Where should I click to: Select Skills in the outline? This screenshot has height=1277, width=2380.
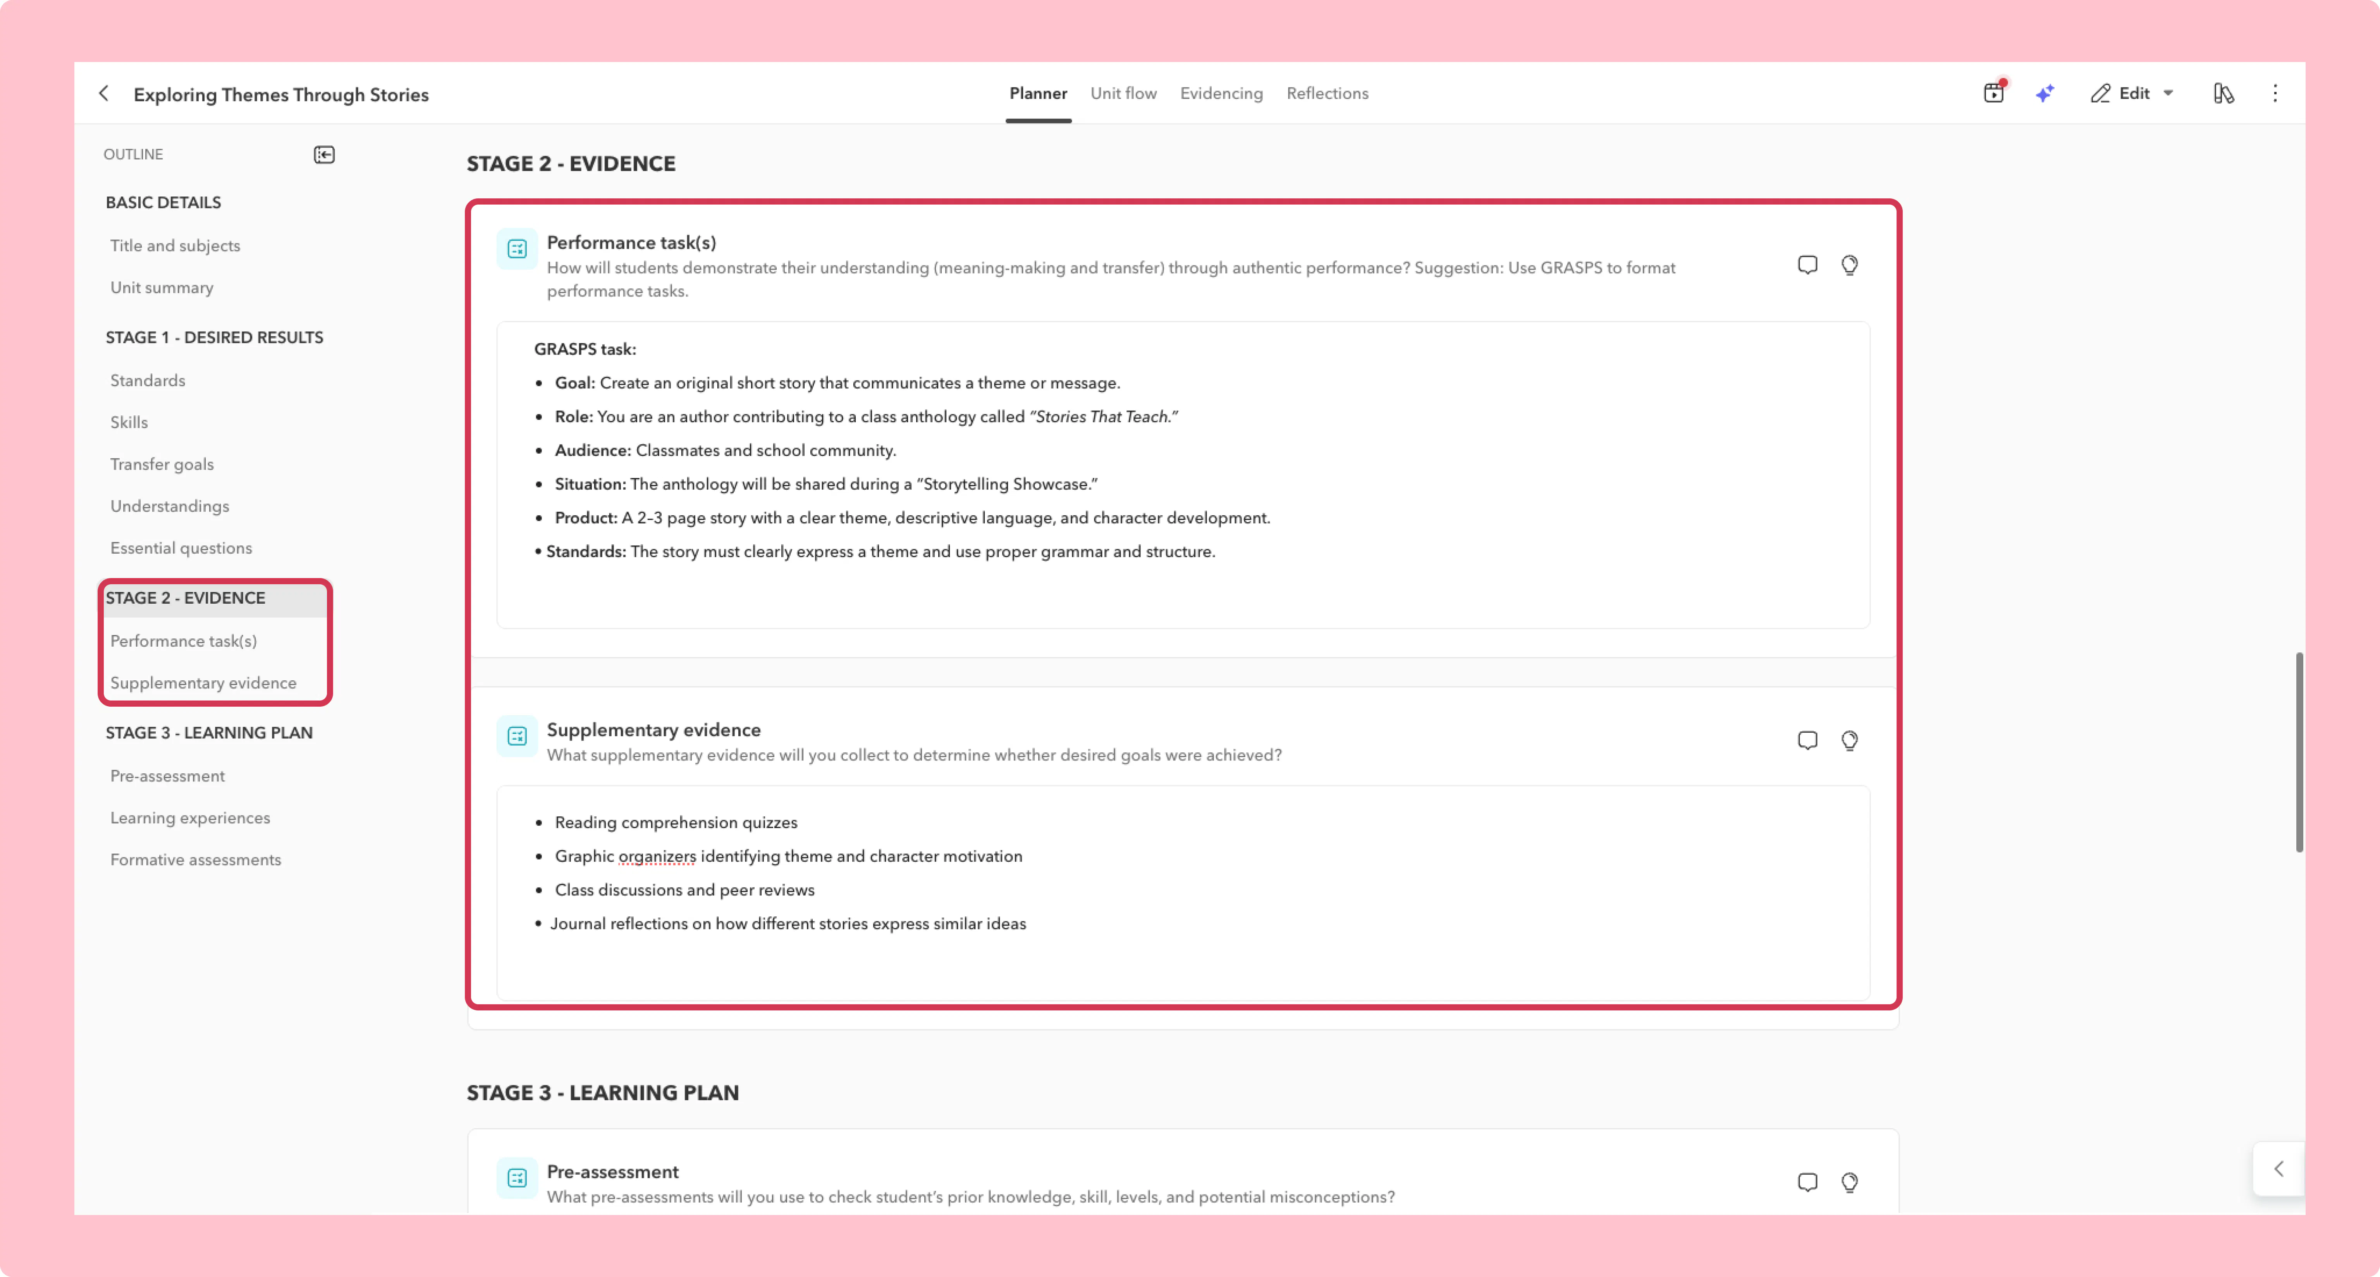click(x=129, y=422)
